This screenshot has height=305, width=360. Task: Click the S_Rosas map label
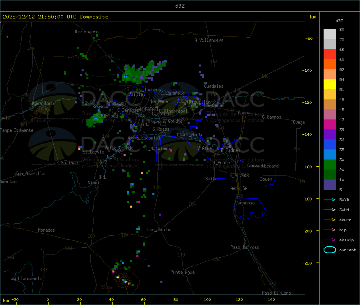(161, 129)
